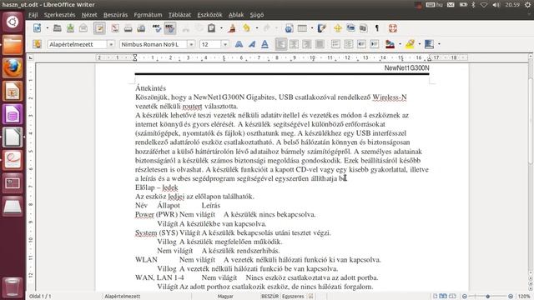This screenshot has height=300, width=534.
Task: Show Draw Functions toolbar icon
Action: click(x=322, y=28)
